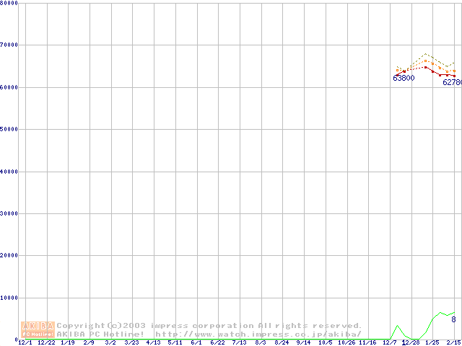Click the 50000 y-axis label
Viewport: 462px width, 346px height.
[x=9, y=129]
